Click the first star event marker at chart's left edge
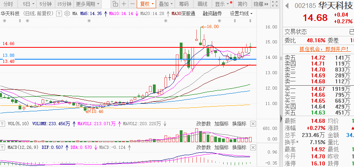The image size is (354, 167). point(4,21)
